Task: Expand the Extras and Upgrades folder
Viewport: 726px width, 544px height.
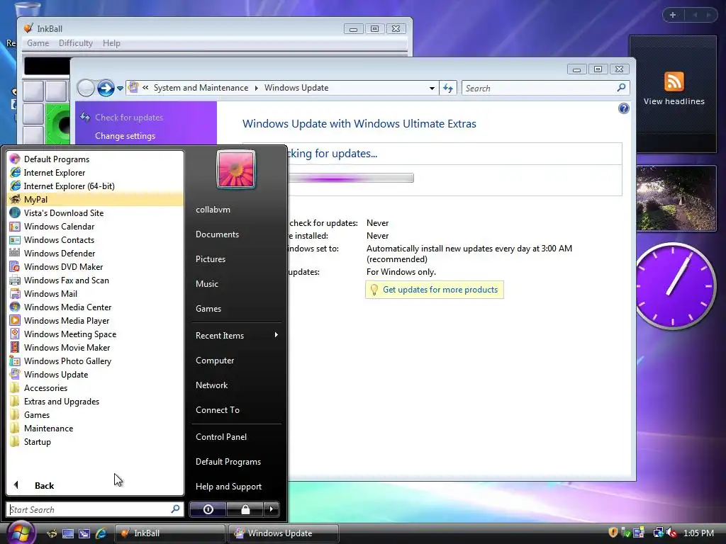Action: click(x=62, y=401)
